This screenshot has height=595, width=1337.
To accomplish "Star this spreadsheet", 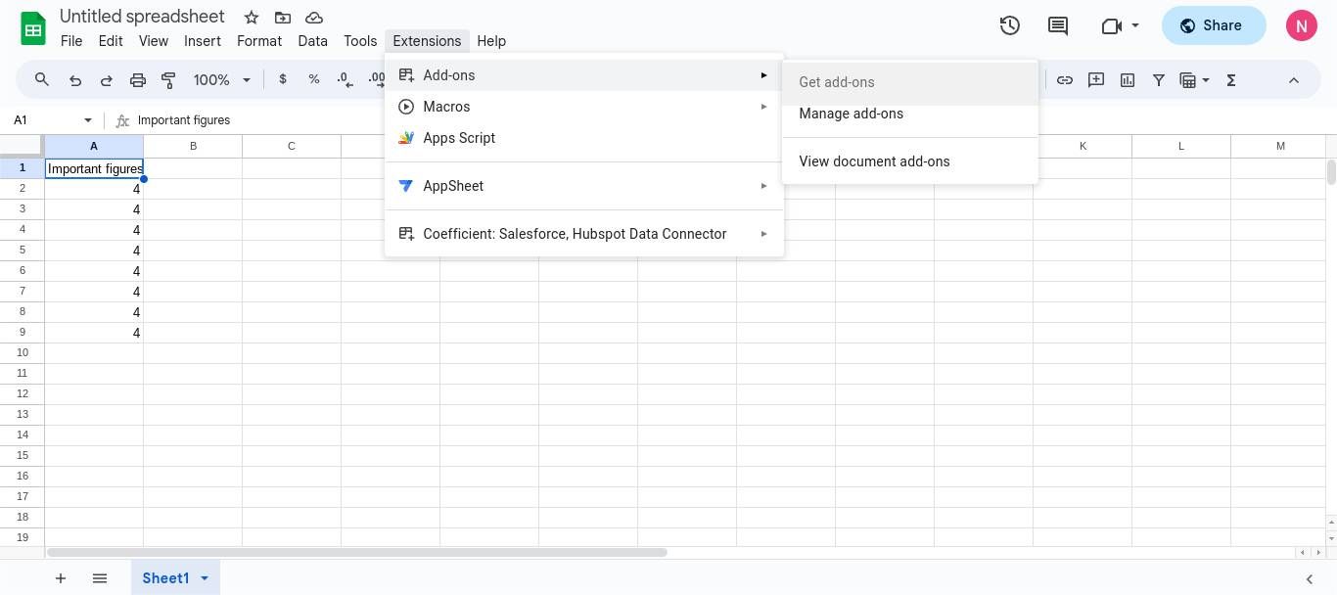I will point(252,18).
